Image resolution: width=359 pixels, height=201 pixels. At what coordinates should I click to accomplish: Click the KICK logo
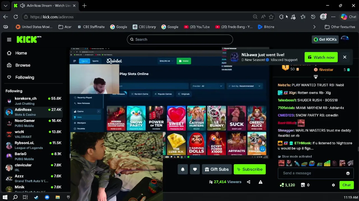click(29, 39)
